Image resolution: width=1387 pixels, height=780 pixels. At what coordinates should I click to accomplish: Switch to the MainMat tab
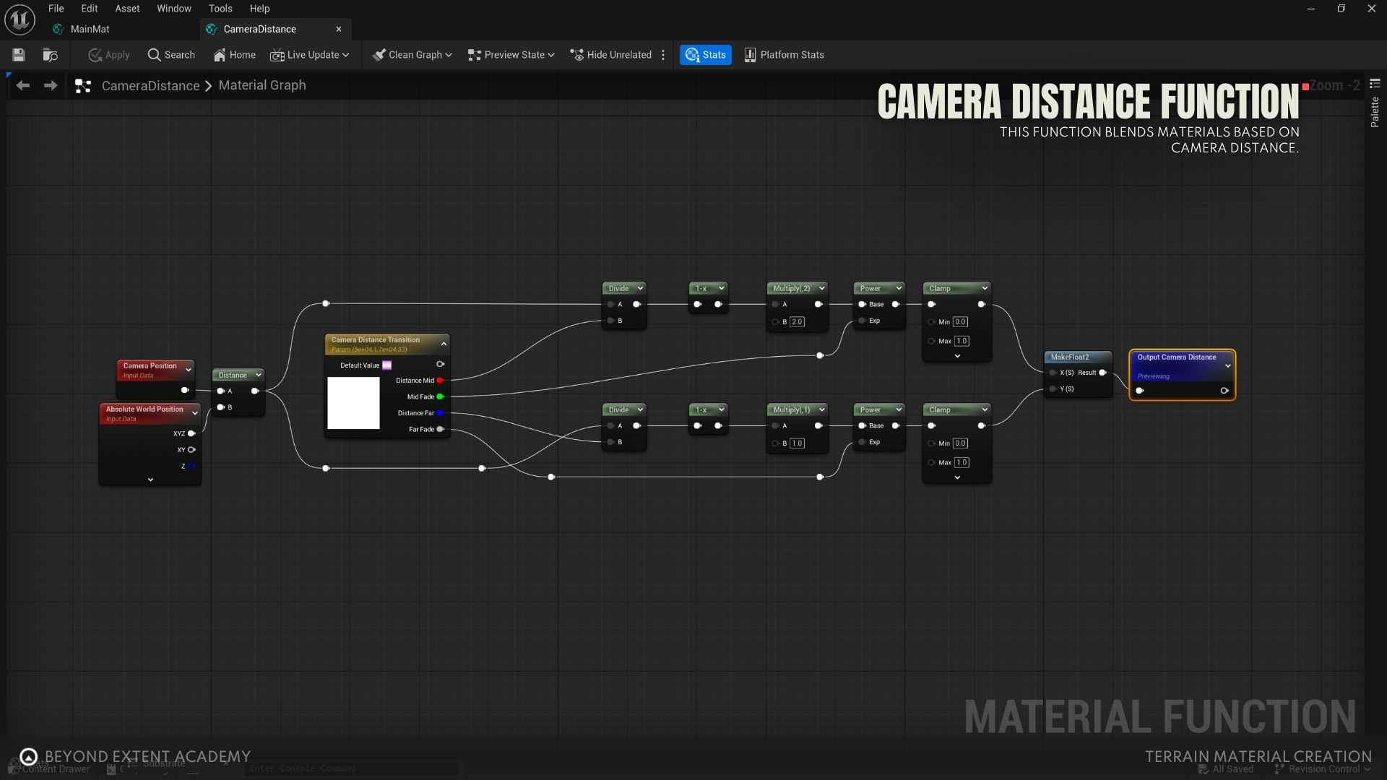pyautogui.click(x=90, y=29)
